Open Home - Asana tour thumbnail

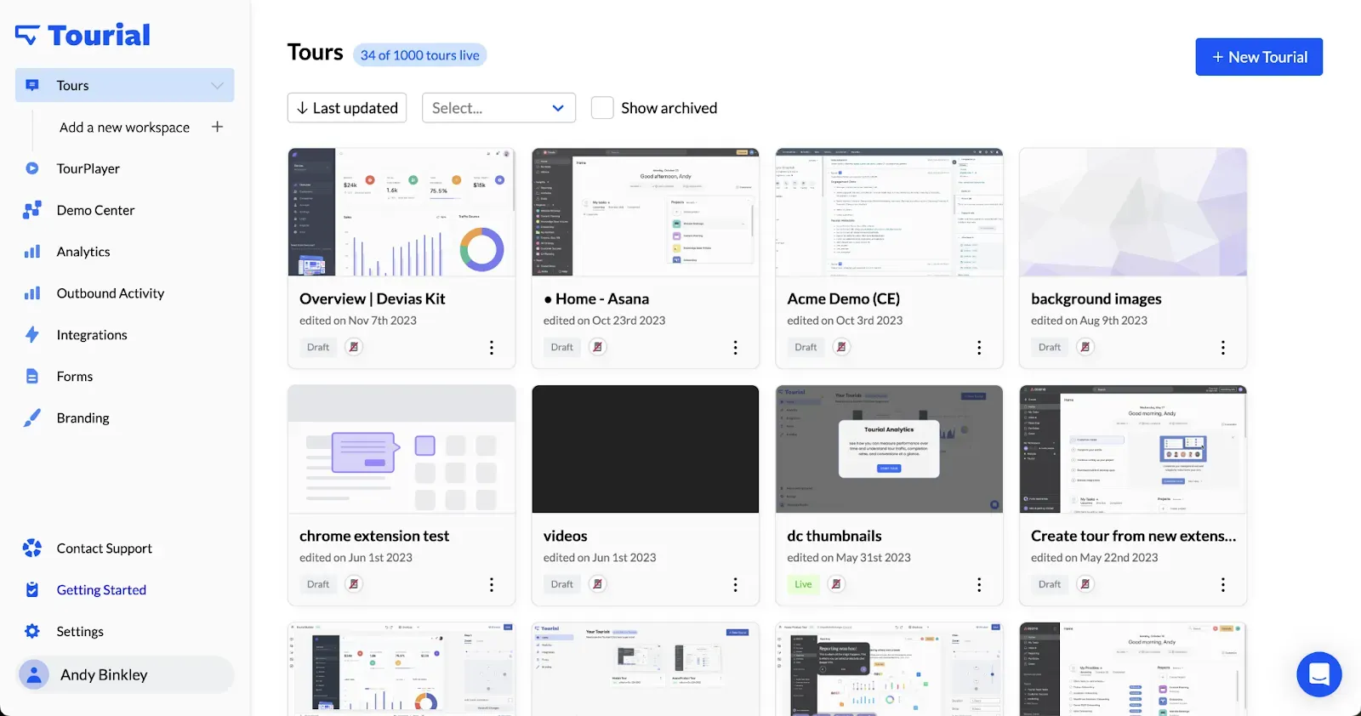point(646,212)
